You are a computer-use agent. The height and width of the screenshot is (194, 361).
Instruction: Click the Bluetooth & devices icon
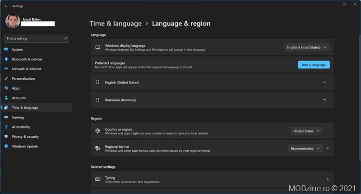(6, 59)
